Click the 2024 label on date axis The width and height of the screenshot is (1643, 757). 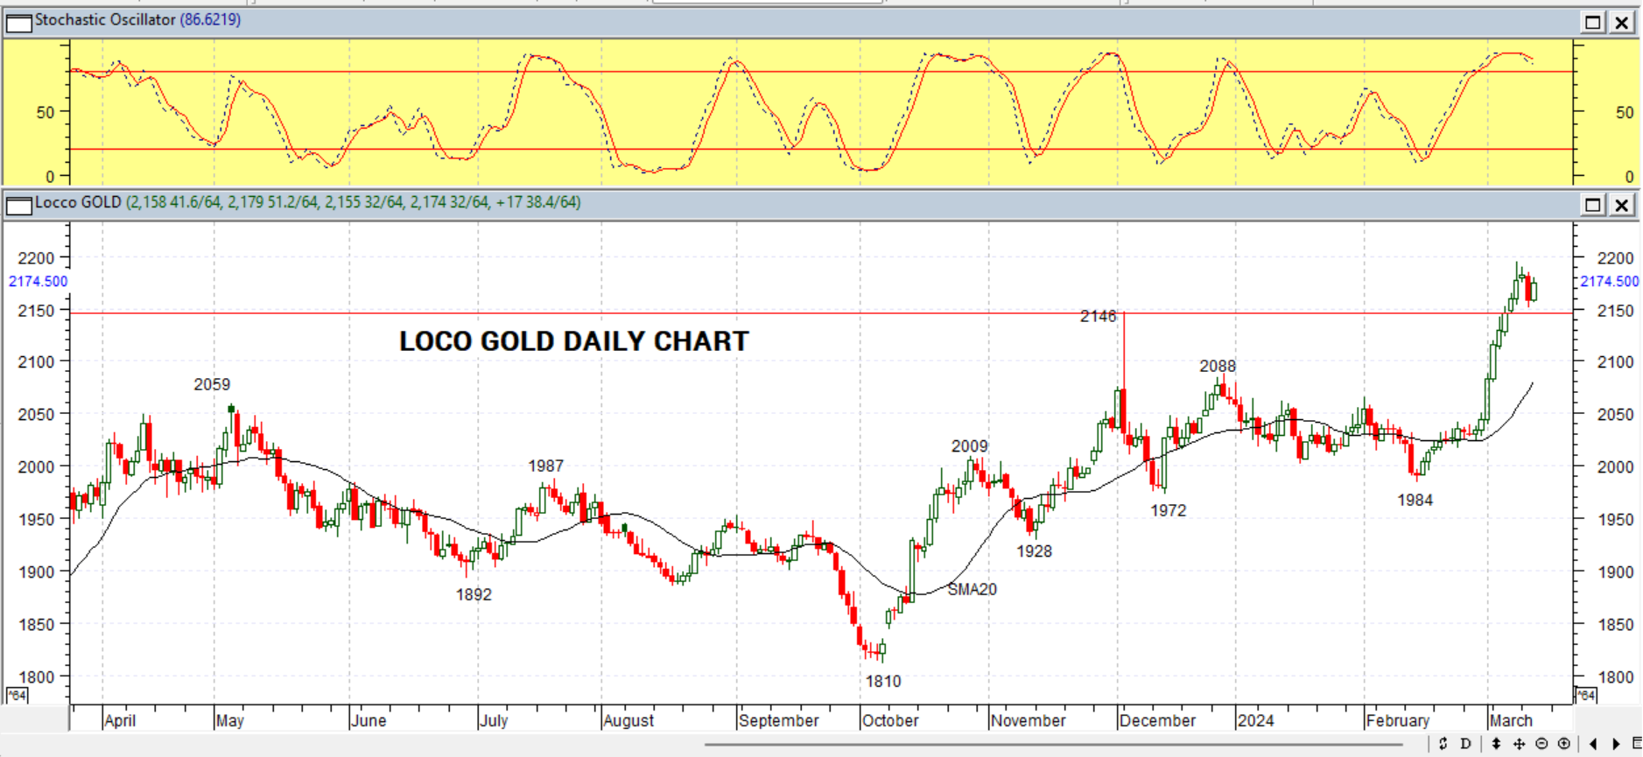(x=1255, y=720)
